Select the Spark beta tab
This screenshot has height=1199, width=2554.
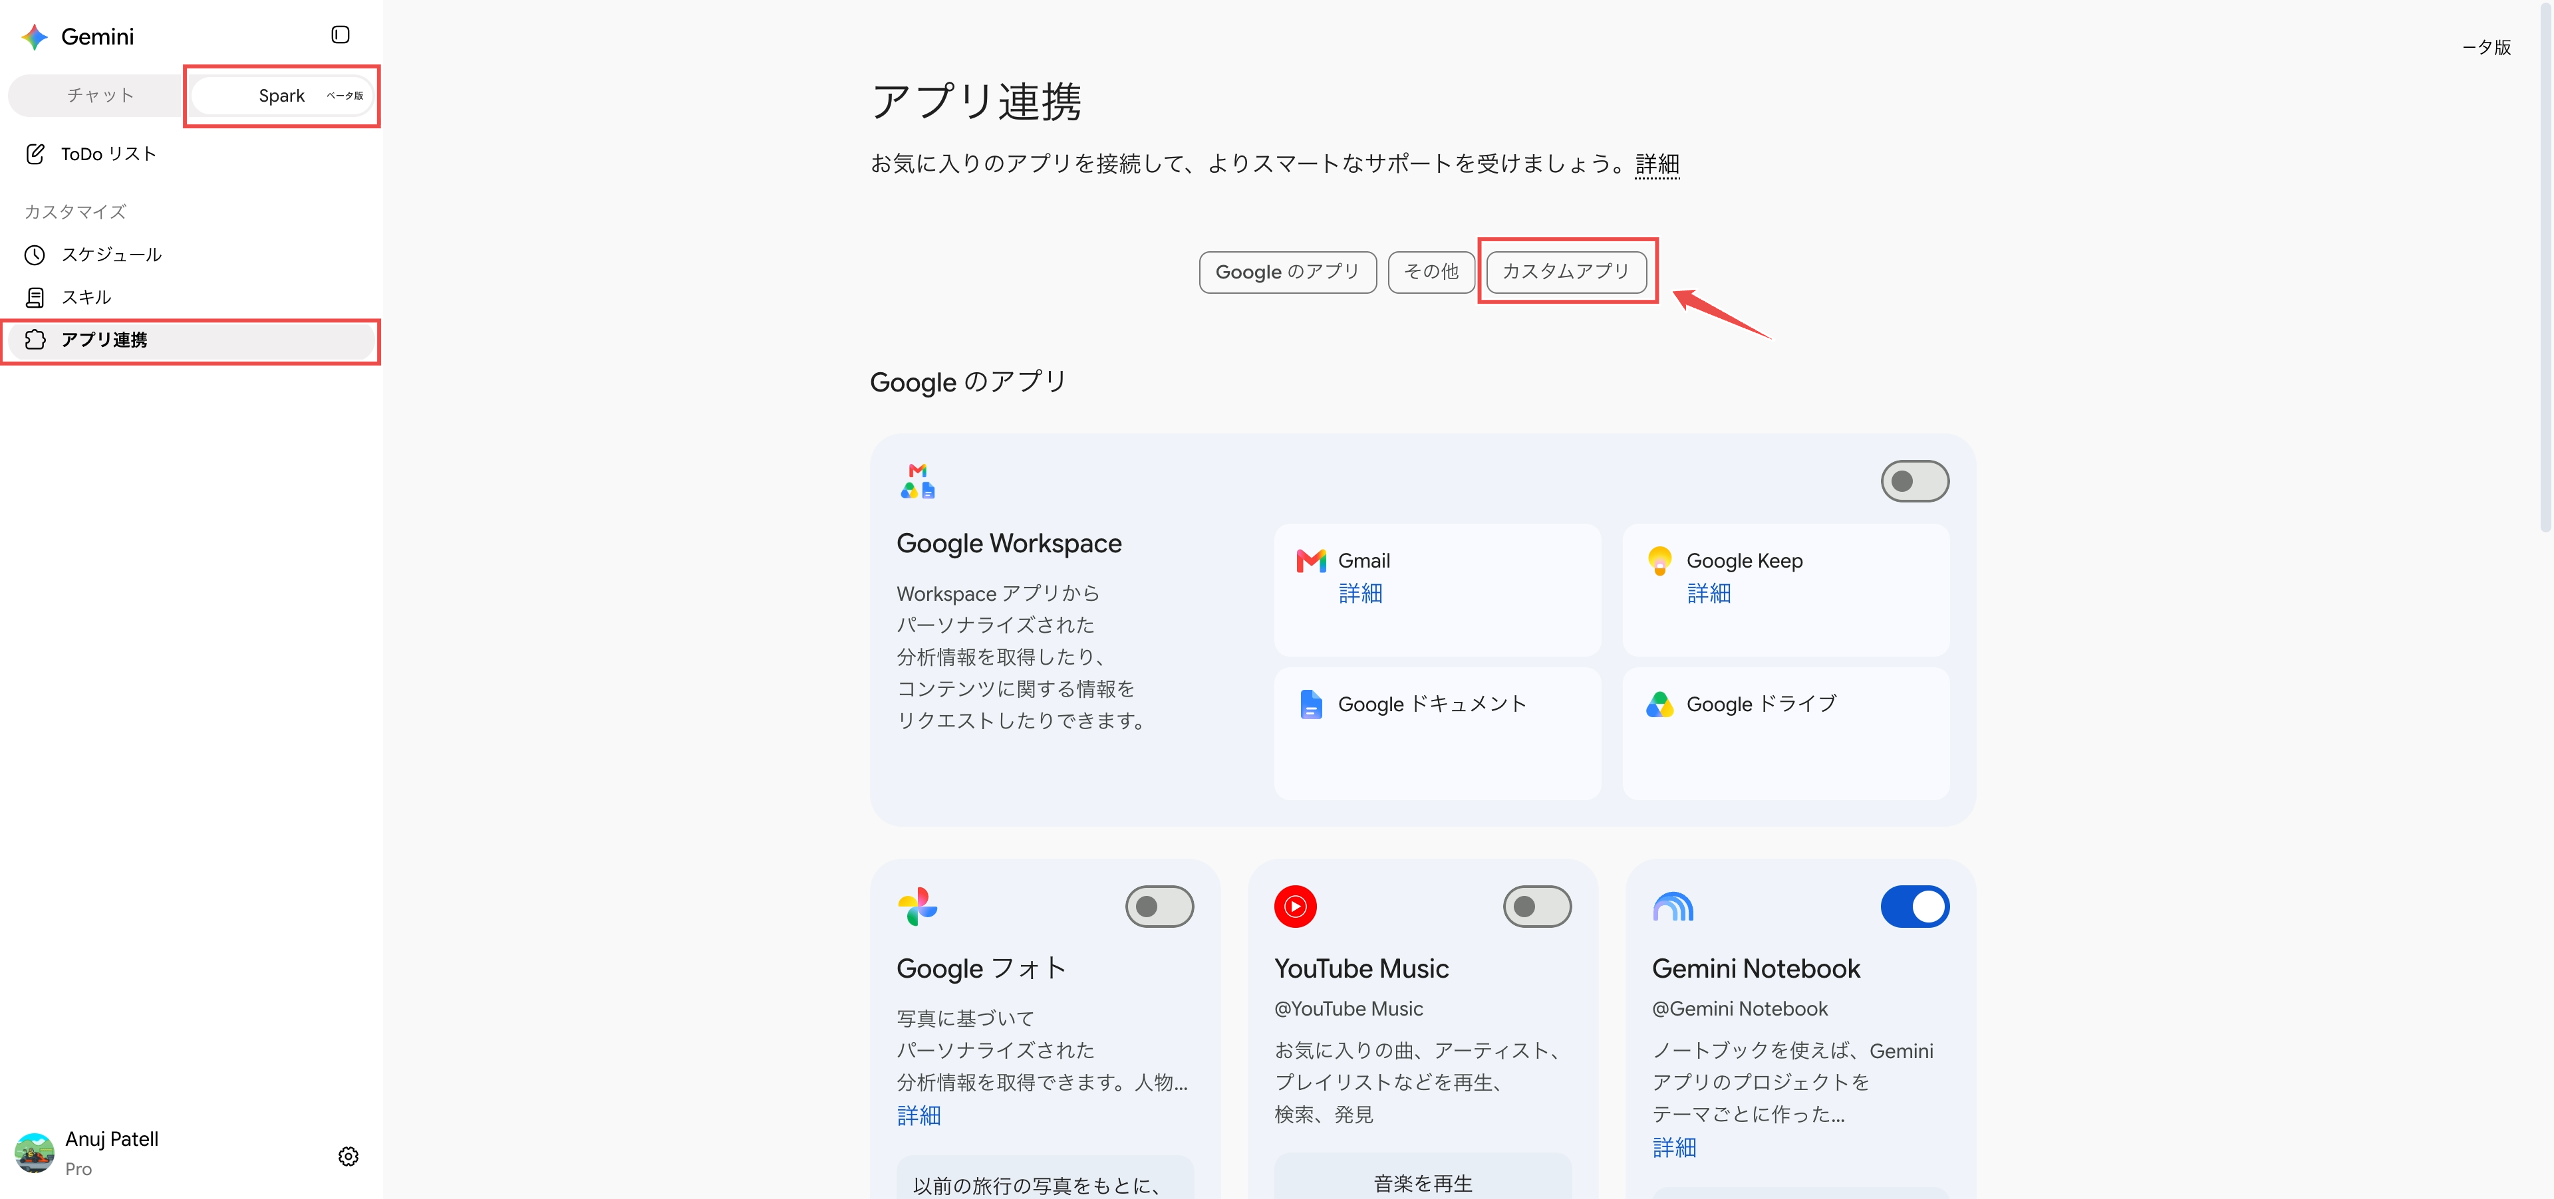tap(283, 96)
